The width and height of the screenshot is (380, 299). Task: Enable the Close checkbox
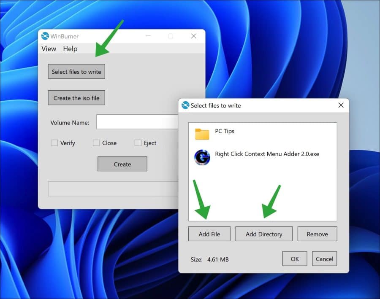[96, 143]
